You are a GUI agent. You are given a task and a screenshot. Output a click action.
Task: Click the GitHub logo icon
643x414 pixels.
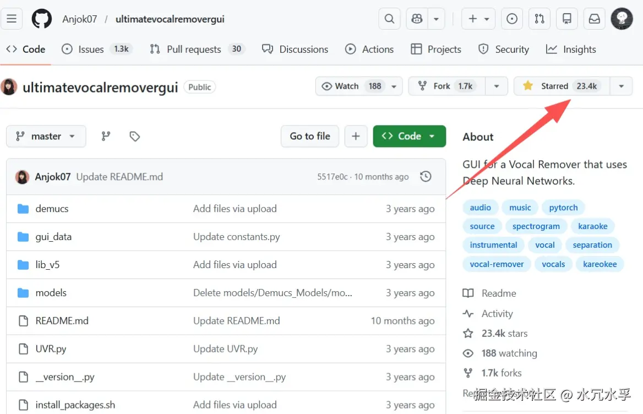coord(42,19)
